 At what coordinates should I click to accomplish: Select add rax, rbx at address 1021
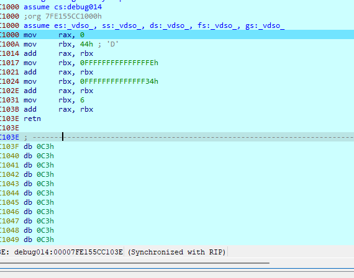[x=58, y=72]
